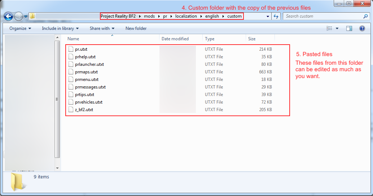The height and width of the screenshot is (196, 373).
Task: Click the 205 KB size of z_bf2.utxt
Action: (x=266, y=110)
